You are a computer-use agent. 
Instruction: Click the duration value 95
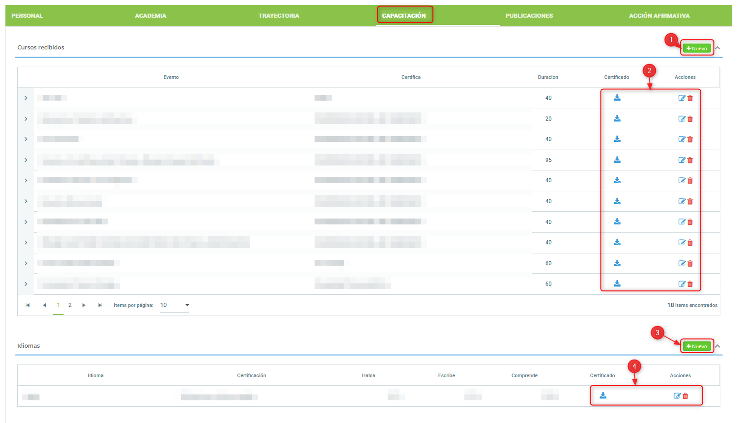coord(548,160)
